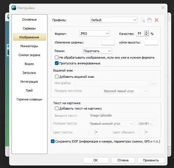Click the browse ... button for watermark file
Viewport: 174px width, 168px height.
click(153, 83)
